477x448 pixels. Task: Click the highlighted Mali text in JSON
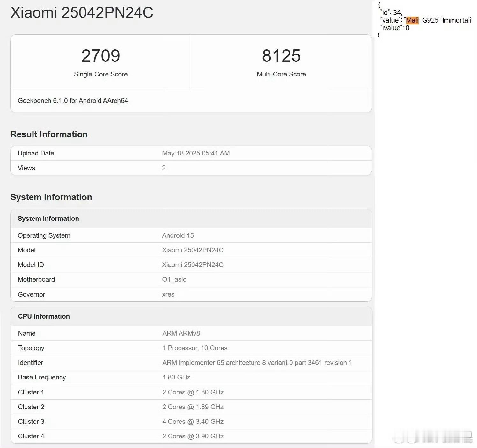point(412,20)
